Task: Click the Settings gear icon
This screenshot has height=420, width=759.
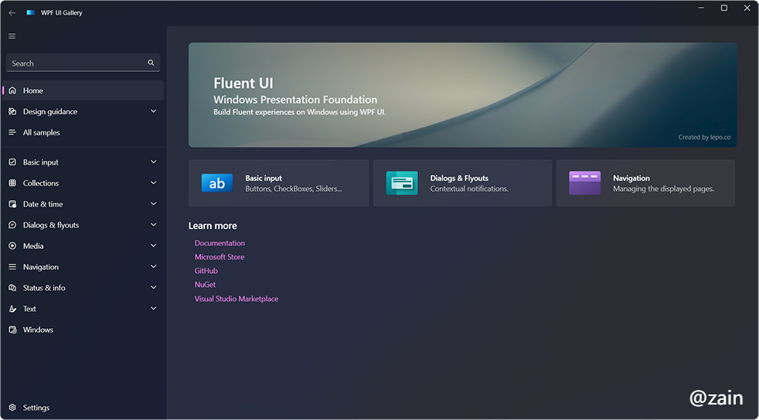Action: tap(12, 408)
